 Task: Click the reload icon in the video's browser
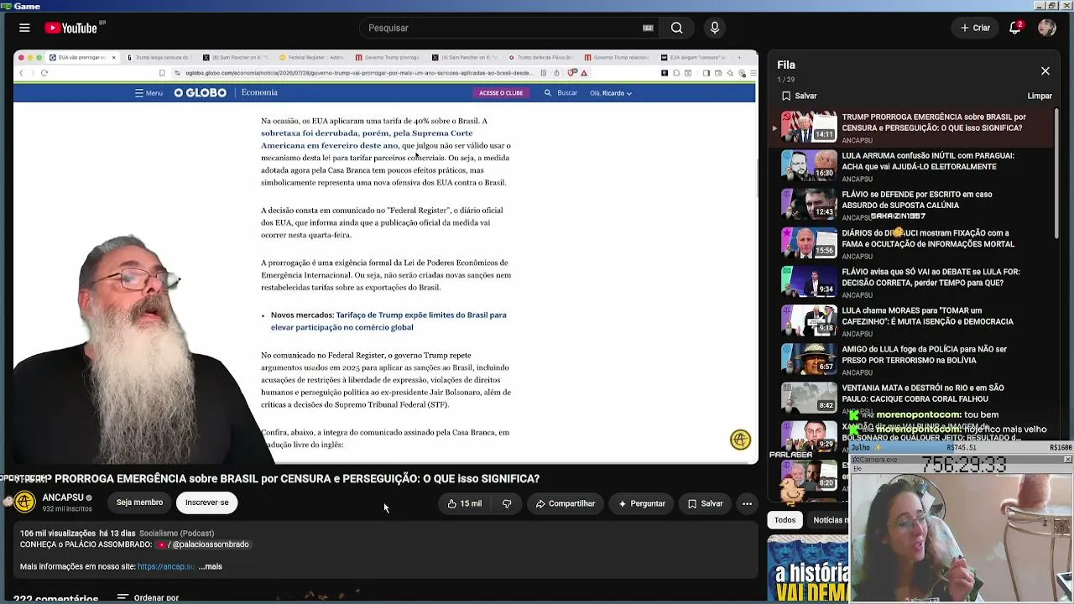44,73
